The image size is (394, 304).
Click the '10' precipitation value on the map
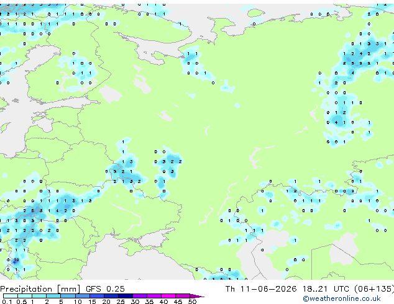[x=16, y=259]
